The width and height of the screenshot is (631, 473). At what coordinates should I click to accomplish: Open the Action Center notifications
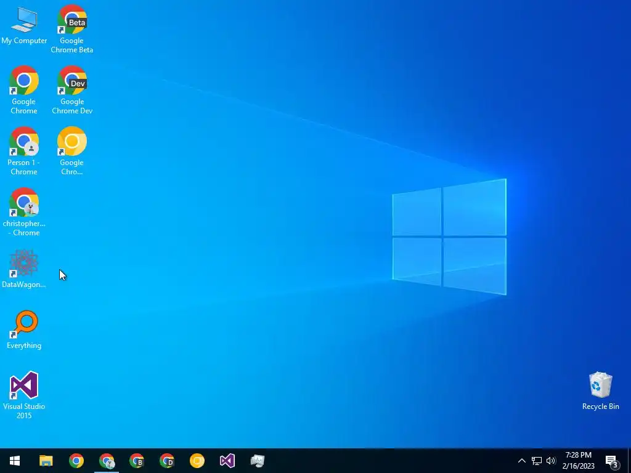pyautogui.click(x=612, y=461)
